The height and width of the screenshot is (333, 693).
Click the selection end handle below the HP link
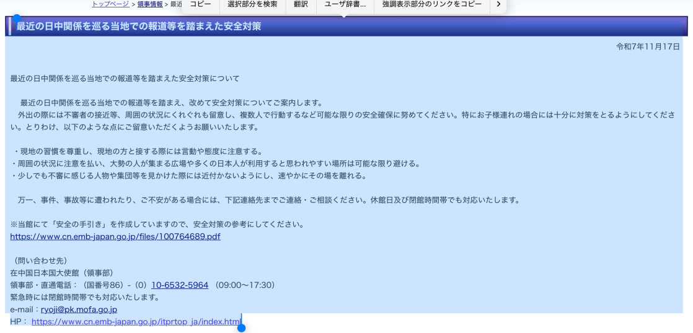coord(241,327)
